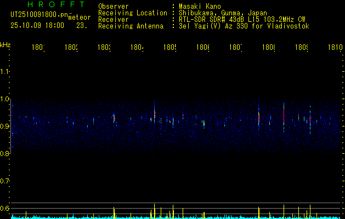Viewport: 345px width, 219px height.
Task: Select the observer name Masaki Kano
Action: [x=200, y=6]
